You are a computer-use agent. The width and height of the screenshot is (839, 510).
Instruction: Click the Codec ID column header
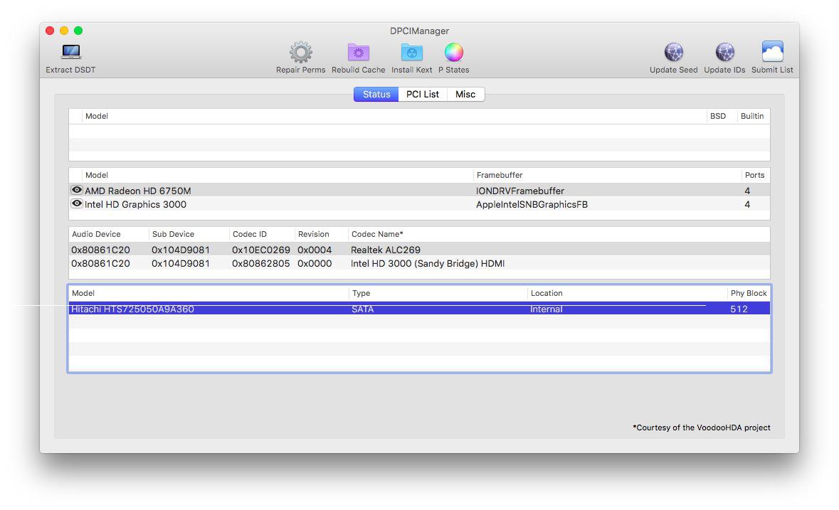(250, 234)
